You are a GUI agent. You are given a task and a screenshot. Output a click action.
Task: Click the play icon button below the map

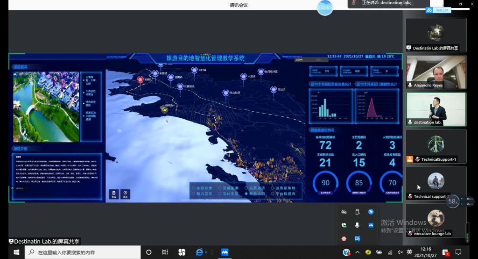[125, 194]
